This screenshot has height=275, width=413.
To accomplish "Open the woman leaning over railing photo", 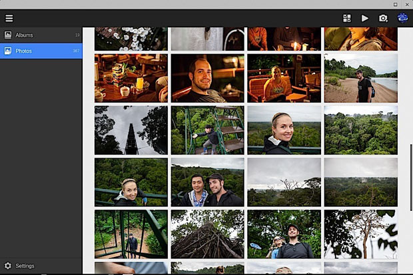I will pos(131,182).
